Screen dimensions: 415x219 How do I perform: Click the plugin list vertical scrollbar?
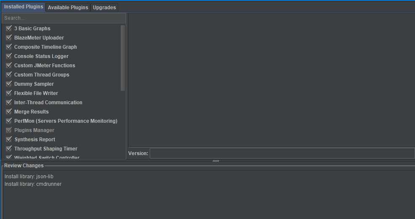pyautogui.click(x=123, y=58)
